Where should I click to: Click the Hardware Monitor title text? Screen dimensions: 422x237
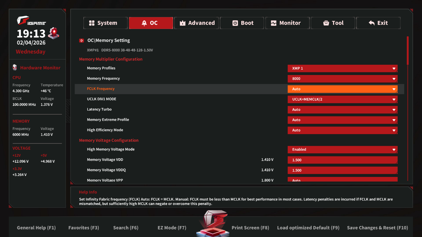[x=40, y=68]
